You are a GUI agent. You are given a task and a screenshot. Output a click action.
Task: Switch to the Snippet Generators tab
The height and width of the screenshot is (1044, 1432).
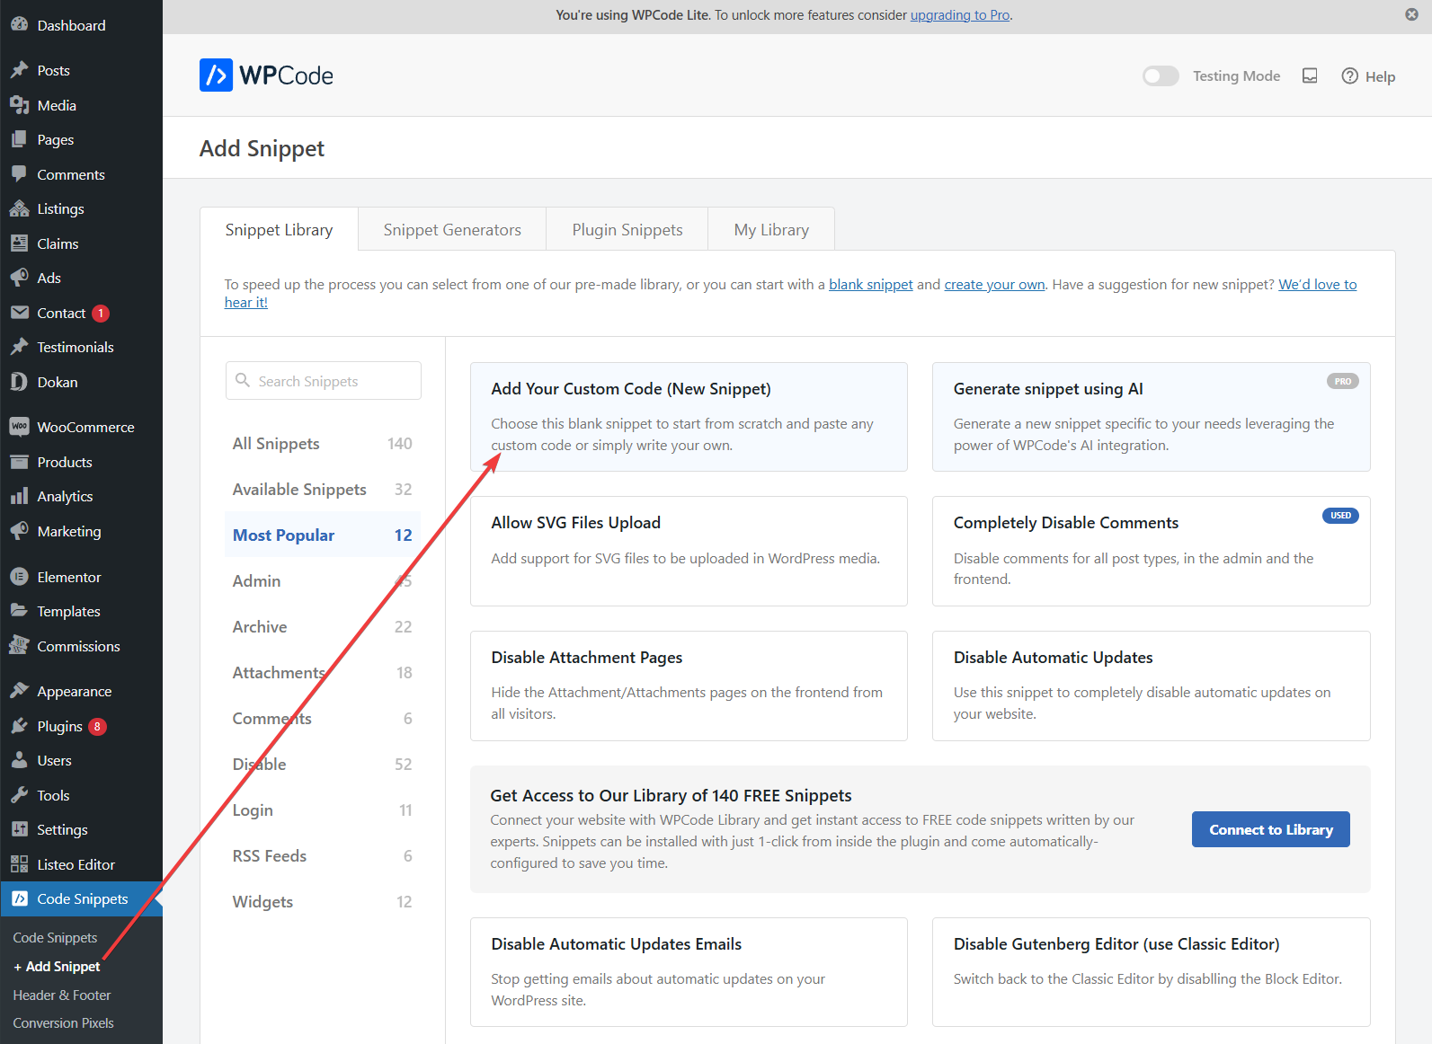452,230
